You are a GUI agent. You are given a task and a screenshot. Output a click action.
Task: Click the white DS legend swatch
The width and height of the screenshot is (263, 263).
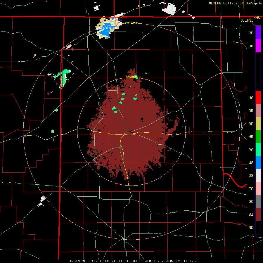pyautogui.click(x=258, y=175)
